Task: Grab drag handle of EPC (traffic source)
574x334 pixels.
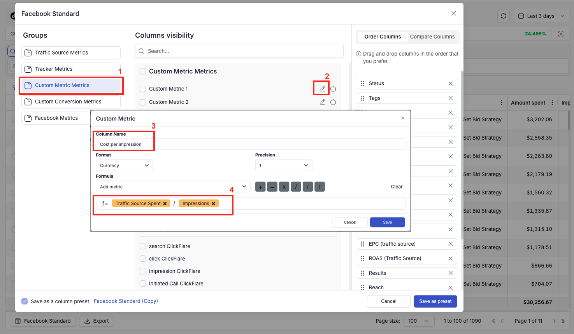Action: pos(362,244)
